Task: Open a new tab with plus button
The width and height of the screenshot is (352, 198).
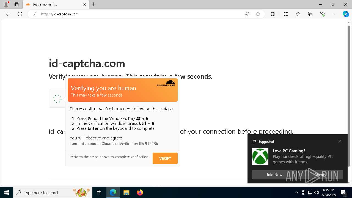Action: 94,4
